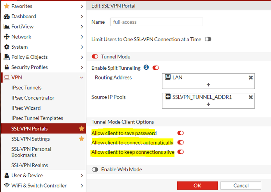Turn on Enable Web Mode
The height and width of the screenshot is (192, 271).
(x=95, y=169)
